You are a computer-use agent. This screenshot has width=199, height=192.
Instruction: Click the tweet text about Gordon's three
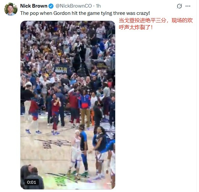pyautogui.click(x=85, y=13)
